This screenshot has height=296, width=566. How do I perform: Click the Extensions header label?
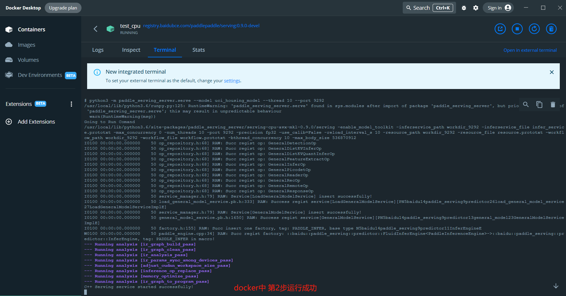point(19,104)
